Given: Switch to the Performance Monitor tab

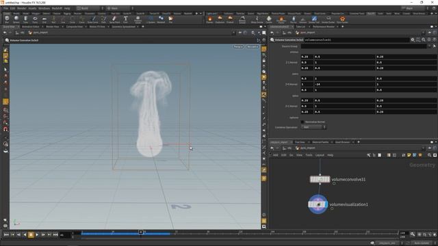Looking at the screenshot, I should pos(323,27).
